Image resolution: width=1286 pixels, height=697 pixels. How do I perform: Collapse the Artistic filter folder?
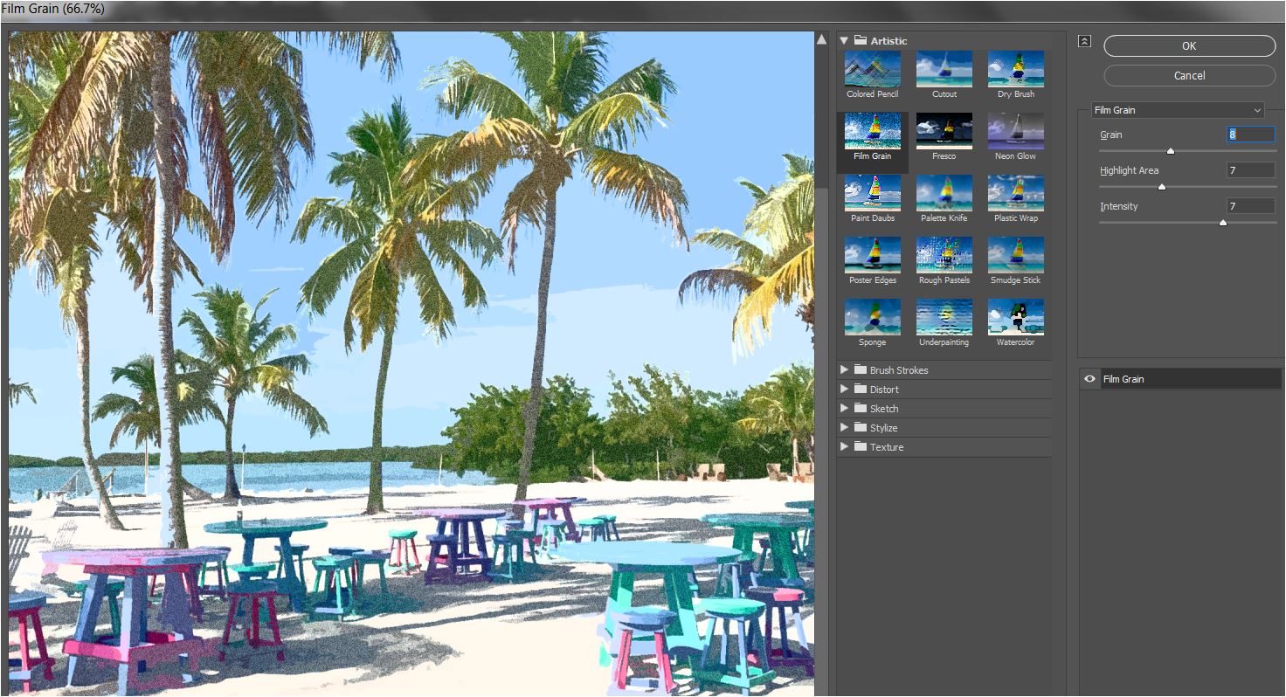click(x=844, y=41)
